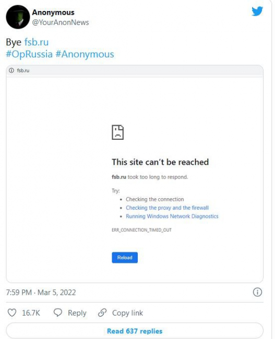This screenshot has height=339, width=275.
Task: Click the tweet timestamp Mar 5, 2022
Action: 57,293
